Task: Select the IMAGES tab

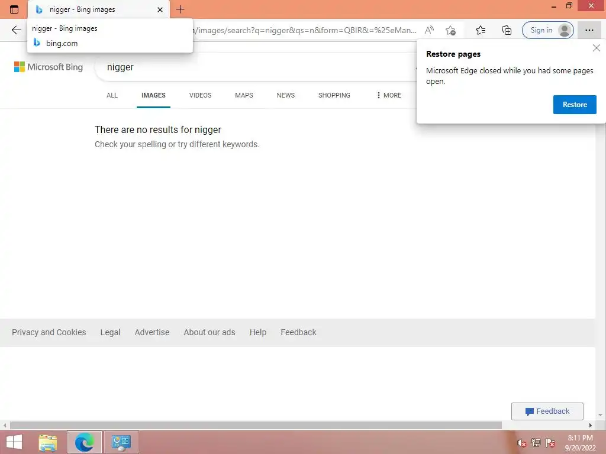Action: [x=153, y=95]
